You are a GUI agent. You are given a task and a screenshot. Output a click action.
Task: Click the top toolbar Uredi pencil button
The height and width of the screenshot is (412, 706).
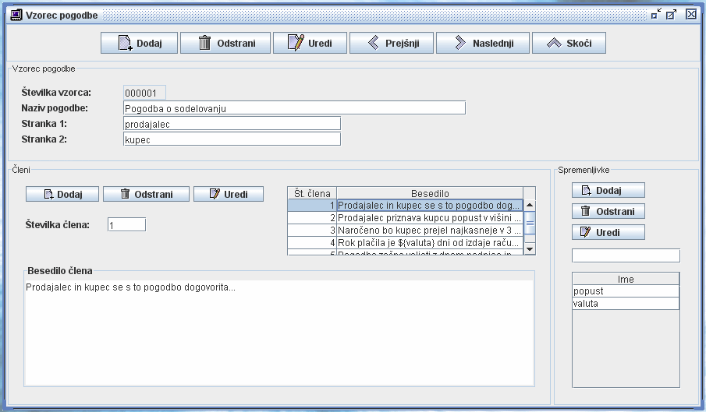(x=310, y=43)
